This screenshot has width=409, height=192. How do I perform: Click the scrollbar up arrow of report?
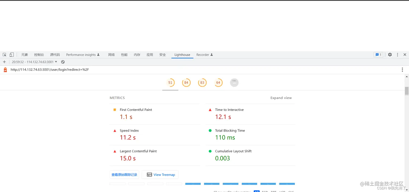coord(407,77)
